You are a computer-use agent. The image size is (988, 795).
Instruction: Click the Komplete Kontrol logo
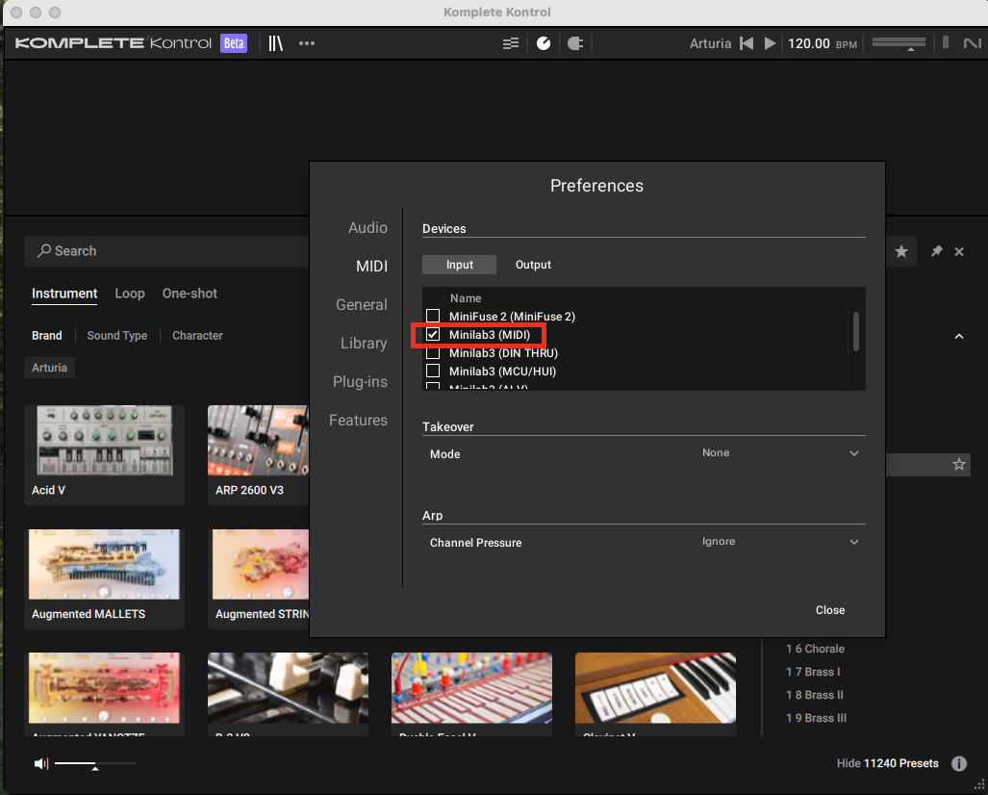114,43
